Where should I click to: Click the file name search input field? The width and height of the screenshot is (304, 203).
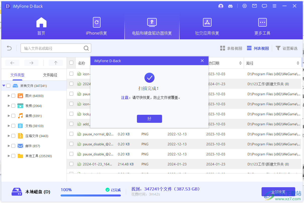(53, 48)
